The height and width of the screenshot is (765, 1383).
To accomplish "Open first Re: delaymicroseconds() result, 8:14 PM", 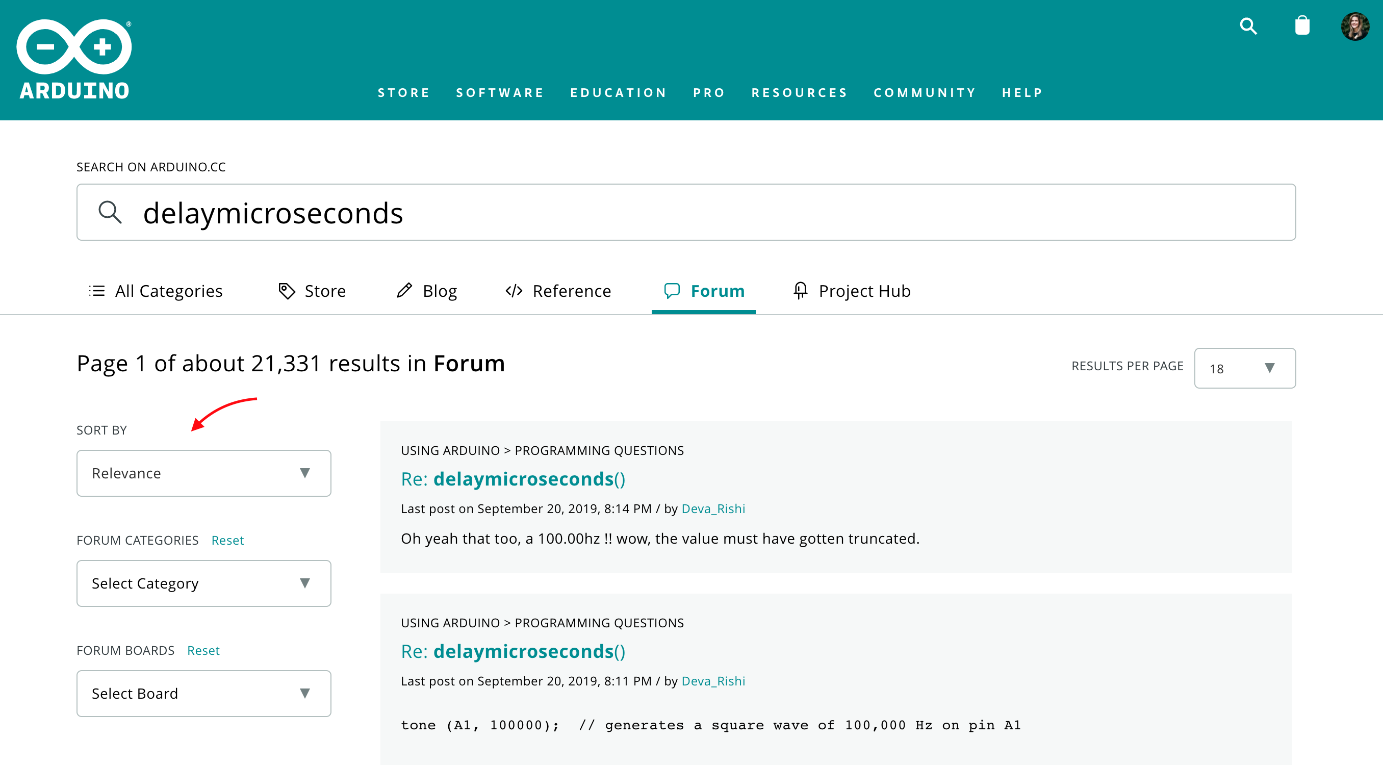I will [513, 479].
